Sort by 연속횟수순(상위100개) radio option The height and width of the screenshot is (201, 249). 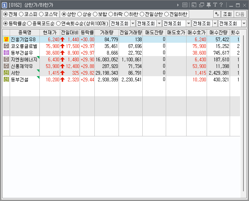click(58, 23)
